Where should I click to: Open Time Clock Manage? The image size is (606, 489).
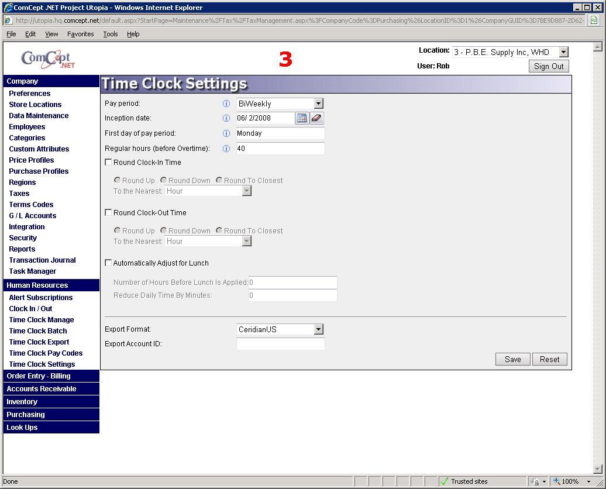42,320
